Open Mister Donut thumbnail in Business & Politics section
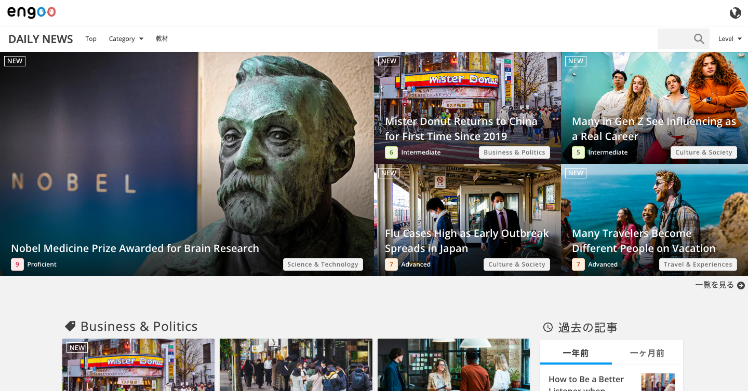748x391 pixels. (138, 365)
